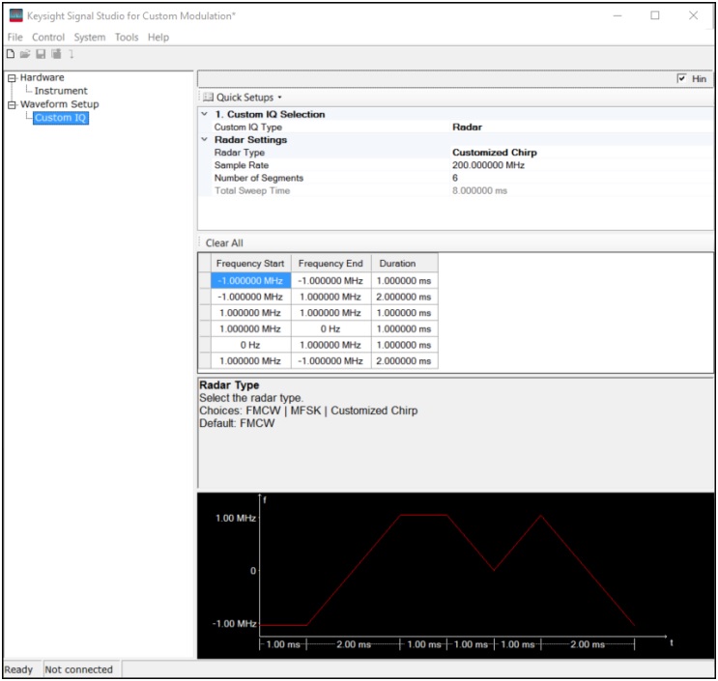
Task: Click the Number of Segments value 6
Action: [455, 178]
